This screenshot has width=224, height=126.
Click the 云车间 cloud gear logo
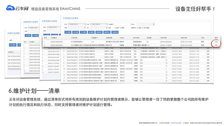click(11, 8)
